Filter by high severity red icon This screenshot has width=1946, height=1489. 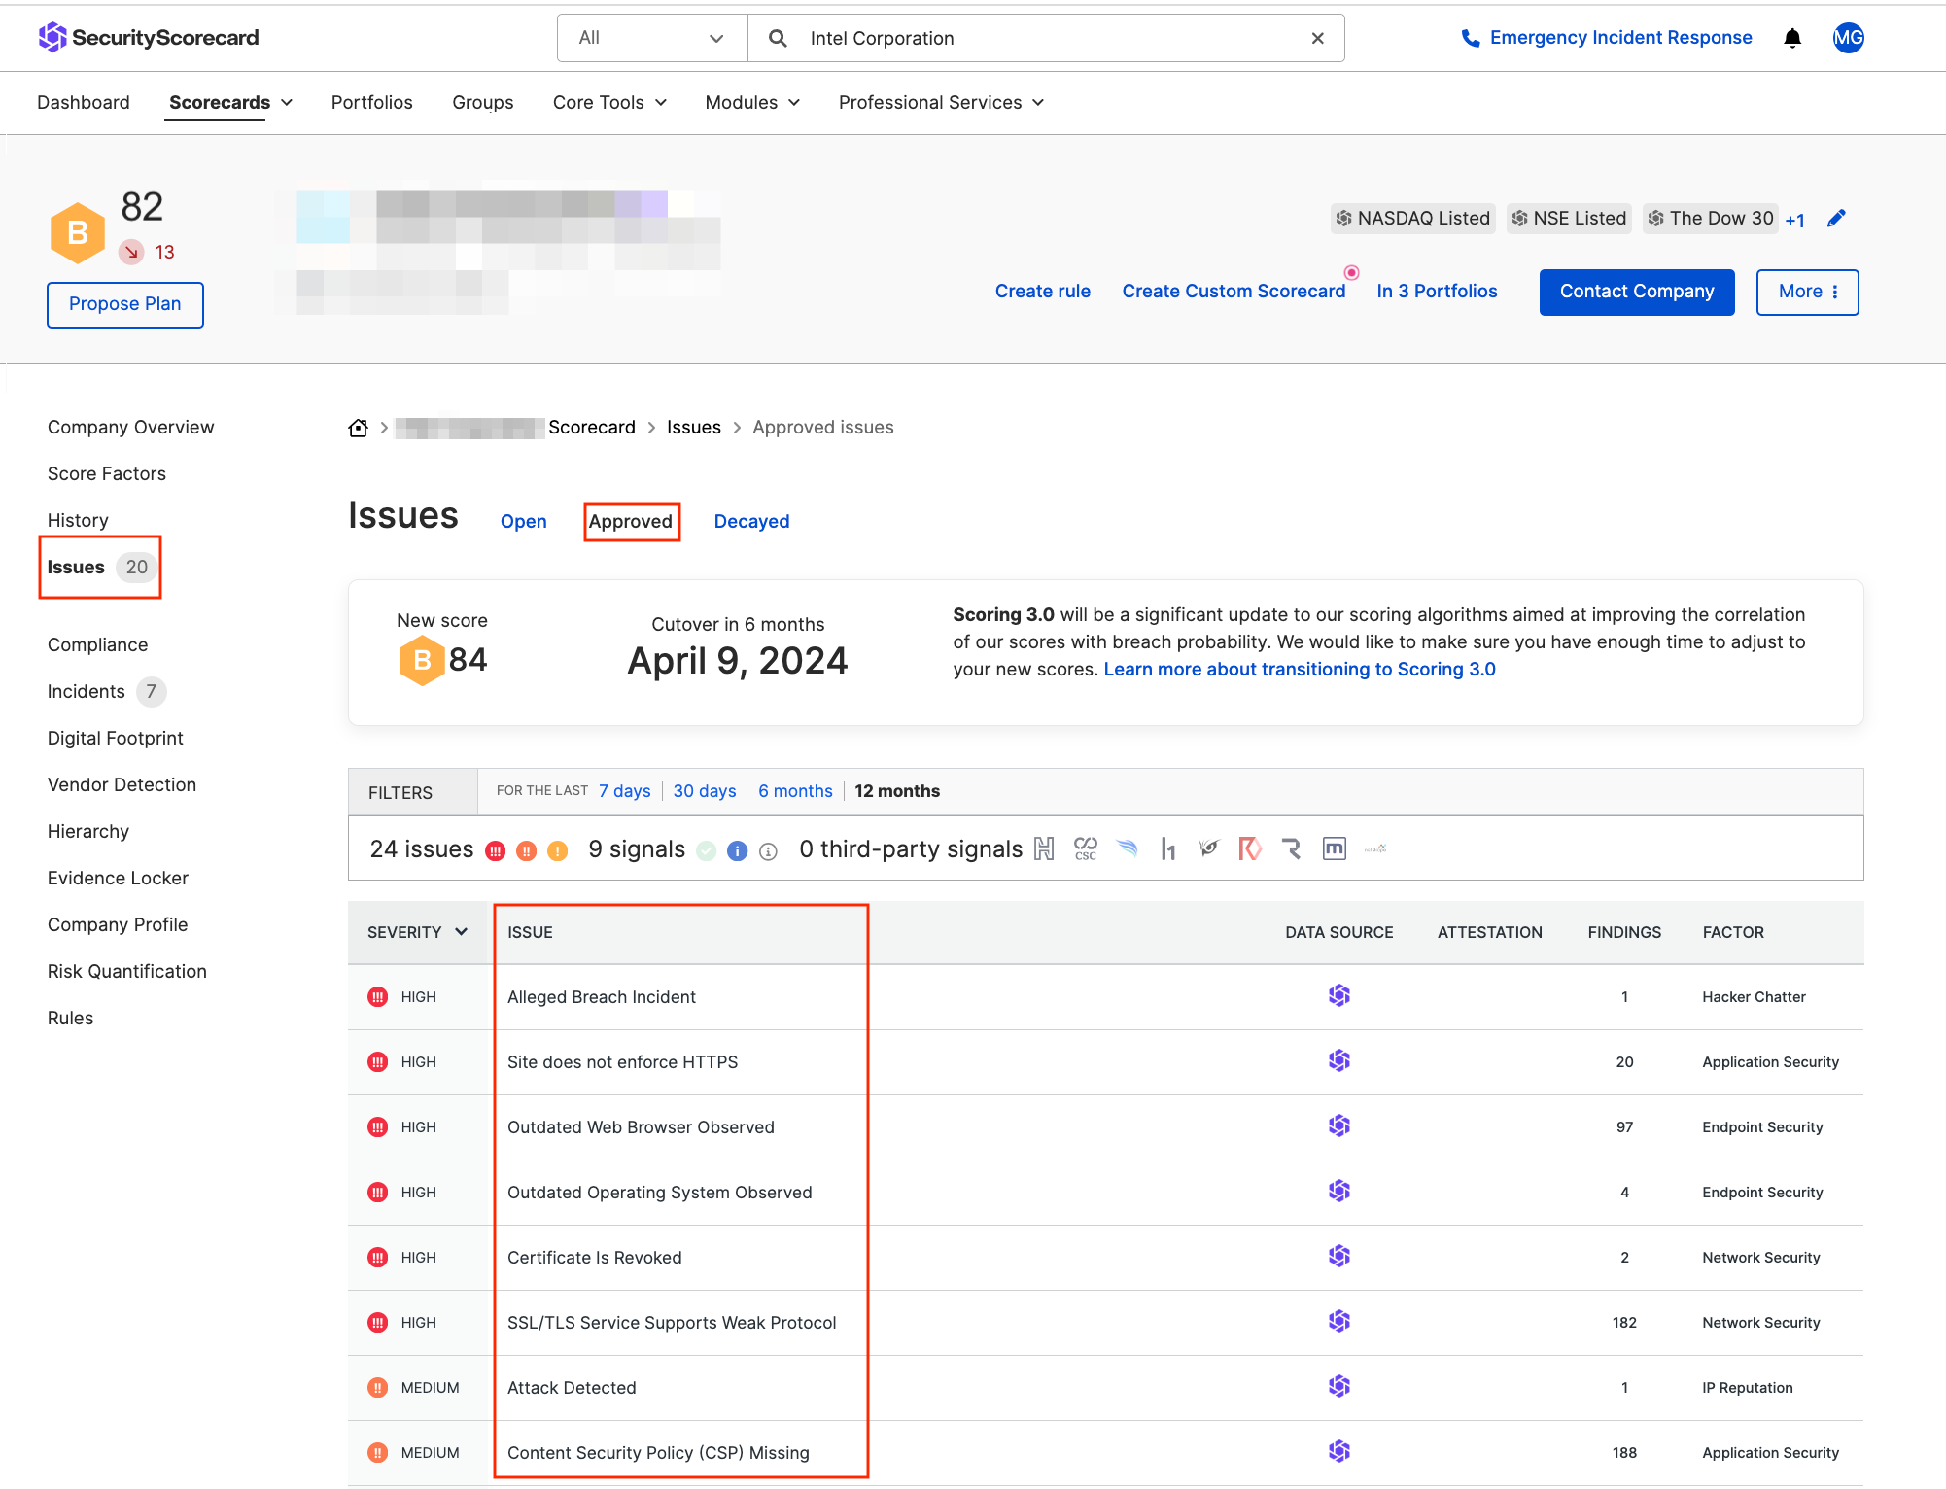tap(496, 851)
